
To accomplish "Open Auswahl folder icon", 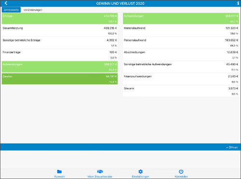I will pyautogui.click(x=59, y=172).
